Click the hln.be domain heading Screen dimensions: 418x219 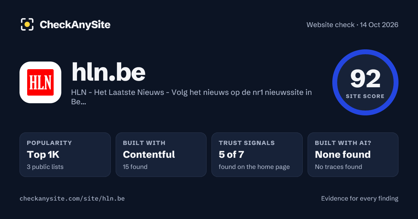[108, 72]
